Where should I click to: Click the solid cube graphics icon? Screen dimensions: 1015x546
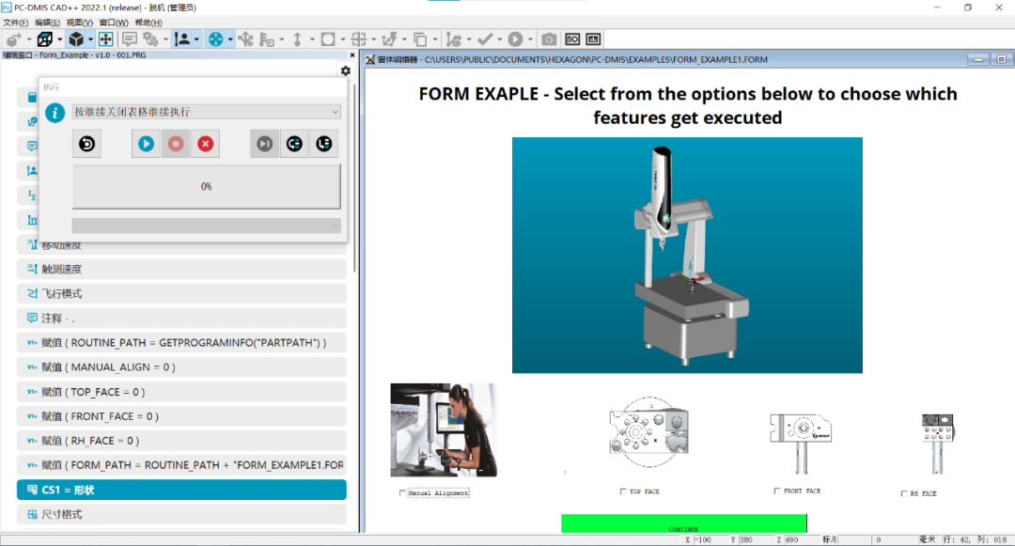tap(76, 39)
